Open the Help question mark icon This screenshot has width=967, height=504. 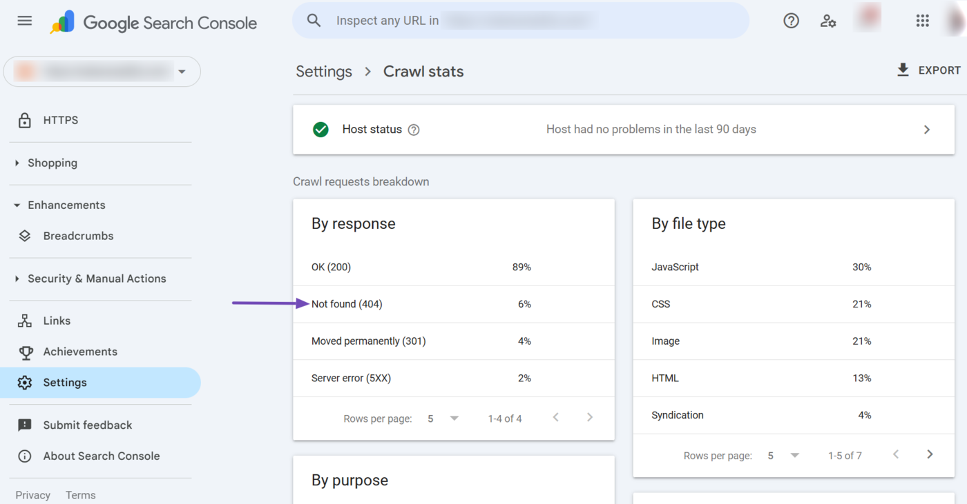(x=791, y=21)
